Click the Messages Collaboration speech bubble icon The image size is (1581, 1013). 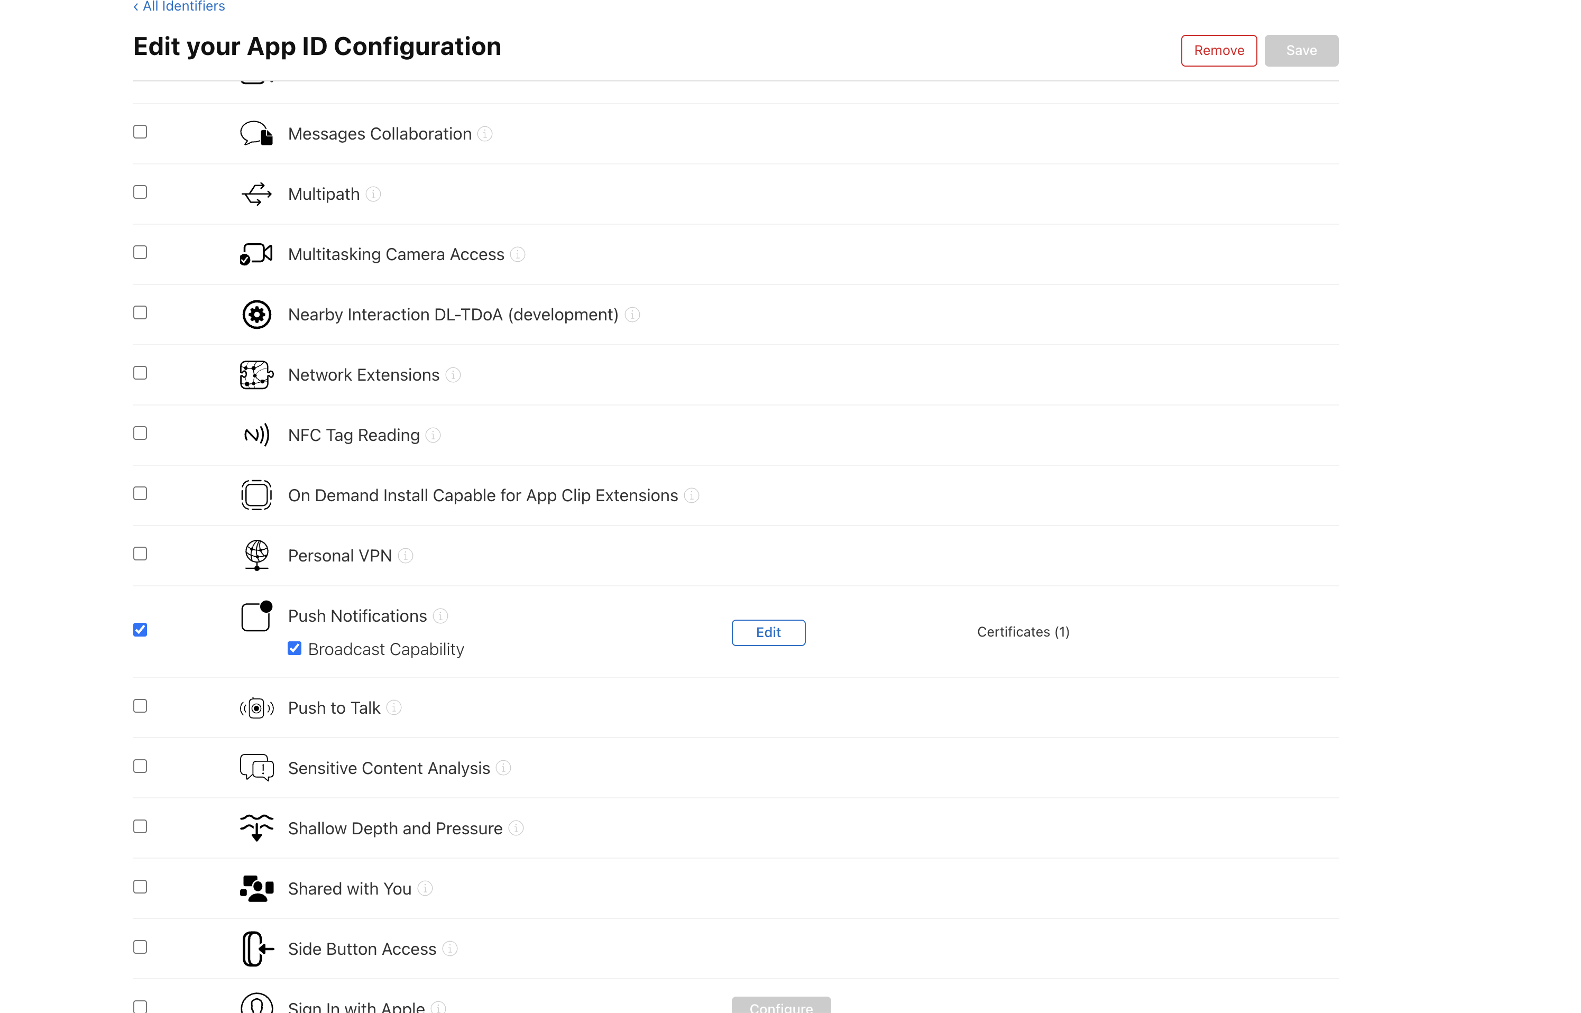coord(256,134)
